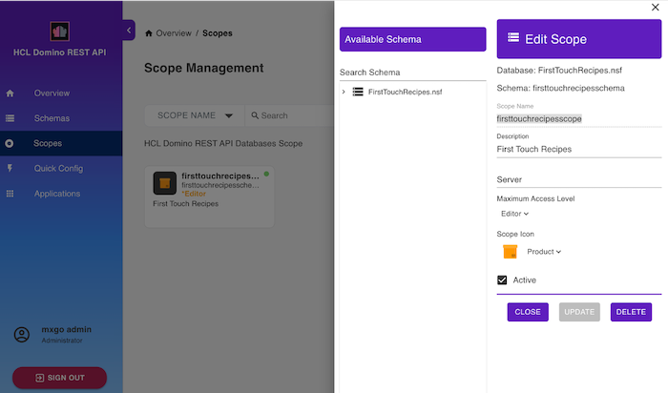The image size is (668, 393).
Task: Expand the FirstTouchRecipes.nsf tree node
Action: click(344, 92)
